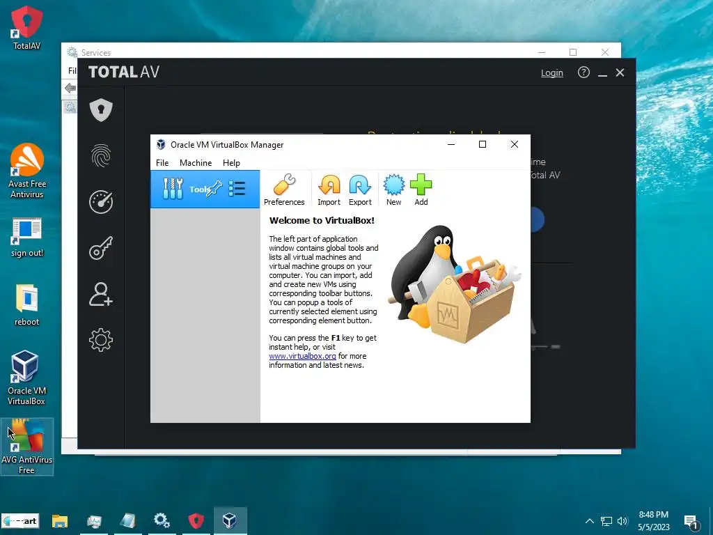Select Avast Free Antivirus desktop shortcut

27,171
